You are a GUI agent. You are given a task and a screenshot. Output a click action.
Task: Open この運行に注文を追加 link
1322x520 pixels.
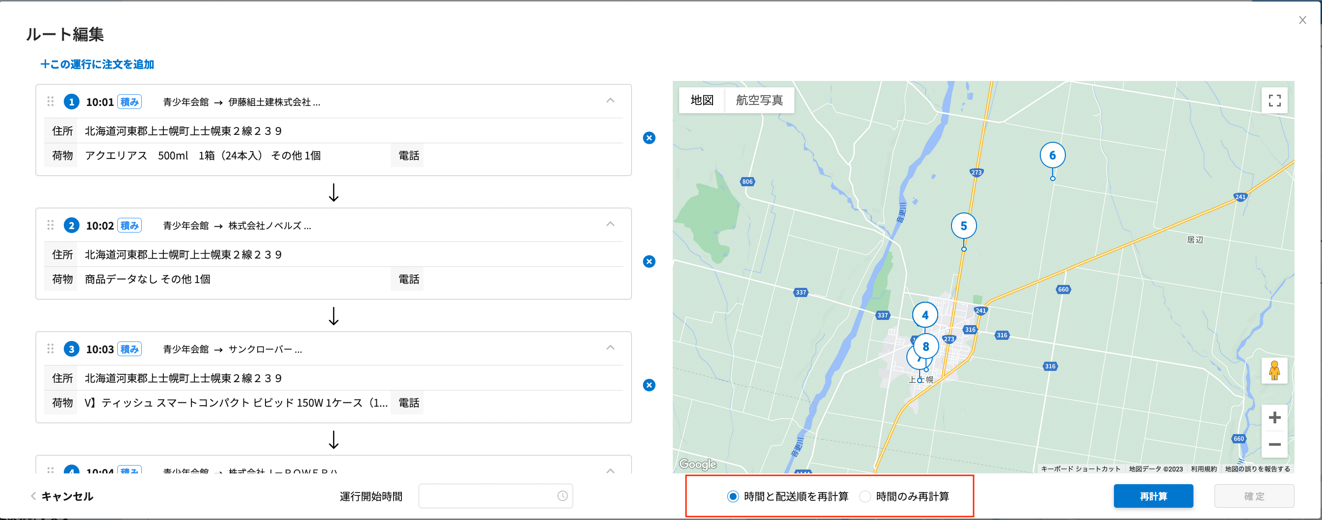click(x=97, y=64)
